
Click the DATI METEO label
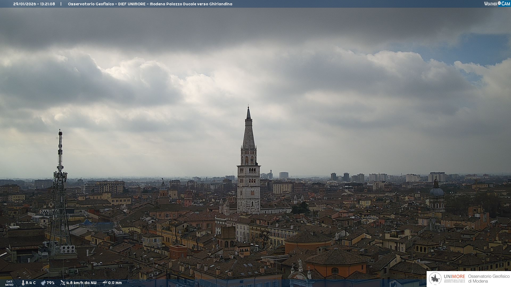pos(9,283)
